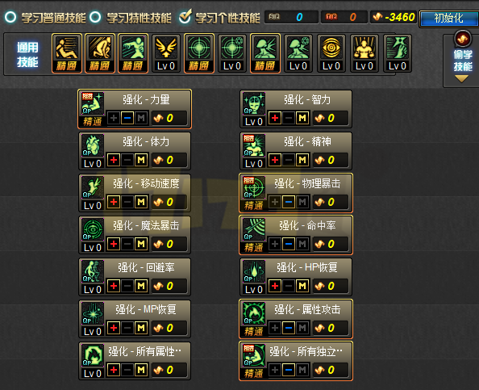479x390 pixels.
Task: Click the golden eye skill icon
Action: click(x=331, y=48)
